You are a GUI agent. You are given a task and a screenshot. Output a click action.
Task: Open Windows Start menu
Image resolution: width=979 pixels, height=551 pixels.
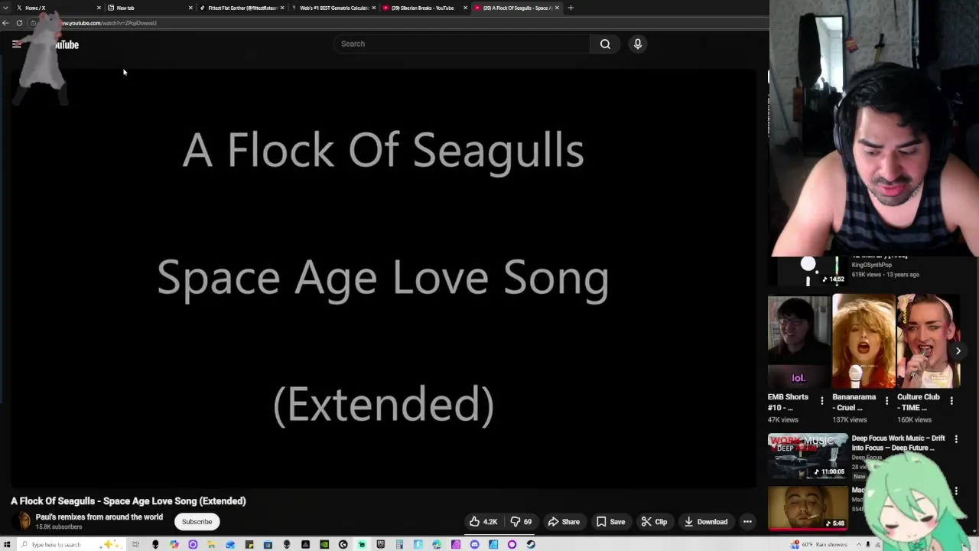7,544
